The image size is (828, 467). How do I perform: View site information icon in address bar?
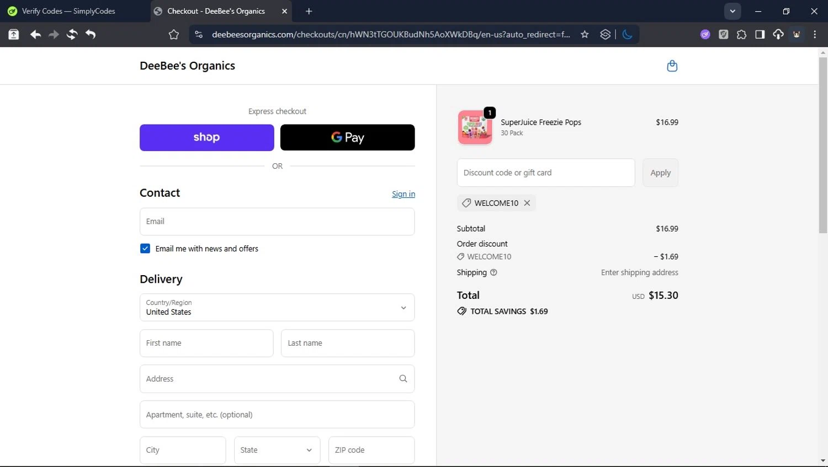(x=198, y=35)
